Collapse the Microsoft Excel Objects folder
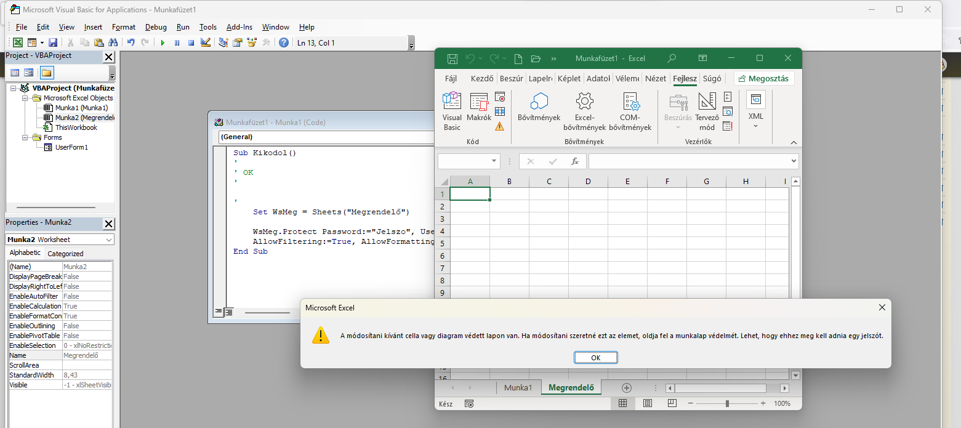Viewport: 961px width, 428px height. tap(25, 98)
